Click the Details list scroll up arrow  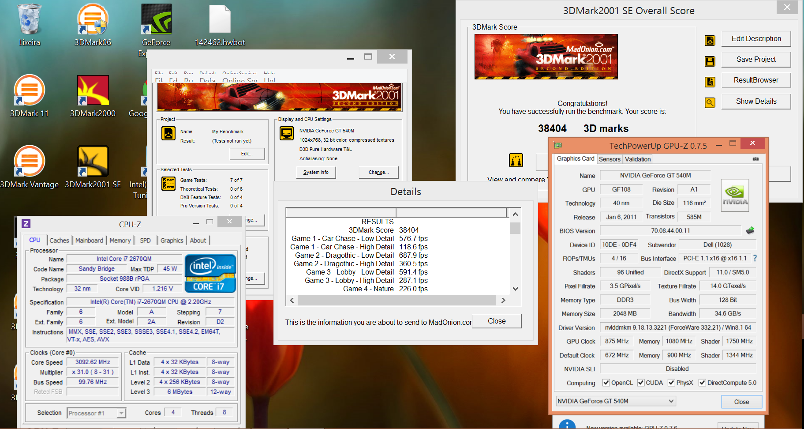click(515, 214)
